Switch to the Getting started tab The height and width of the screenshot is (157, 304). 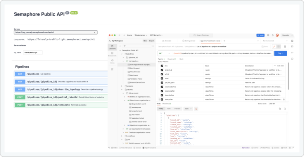[x=189, y=40]
